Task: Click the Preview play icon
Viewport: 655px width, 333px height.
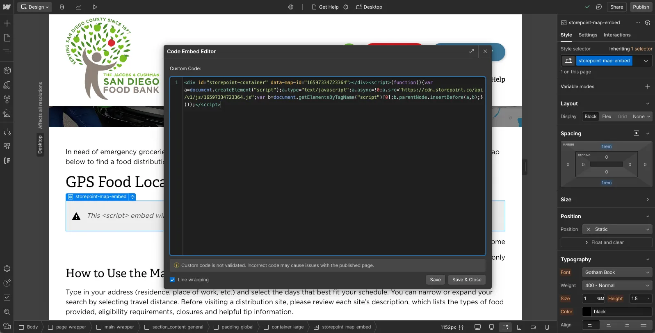Action: click(95, 7)
